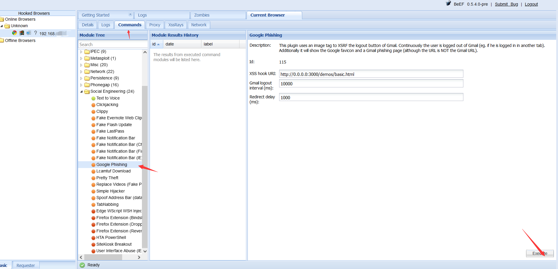This screenshot has width=558, height=269.
Task: Click the Execute button
Action: click(540, 253)
